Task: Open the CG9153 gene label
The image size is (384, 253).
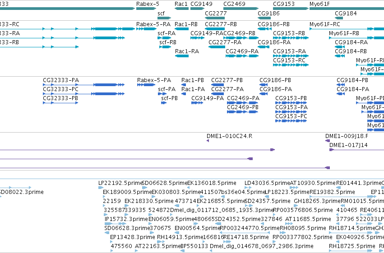Action: tap(283, 4)
